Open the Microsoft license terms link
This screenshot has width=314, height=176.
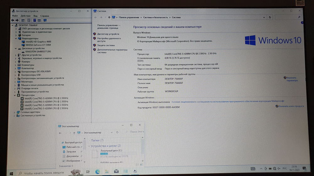click(x=228, y=102)
